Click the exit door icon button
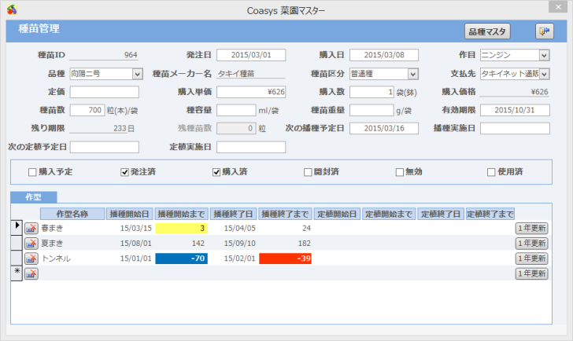573x341 pixels. (544, 31)
